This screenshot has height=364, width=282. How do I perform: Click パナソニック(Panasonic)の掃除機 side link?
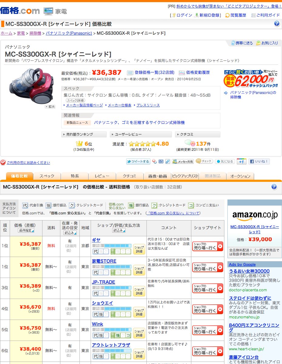(x=253, y=95)
